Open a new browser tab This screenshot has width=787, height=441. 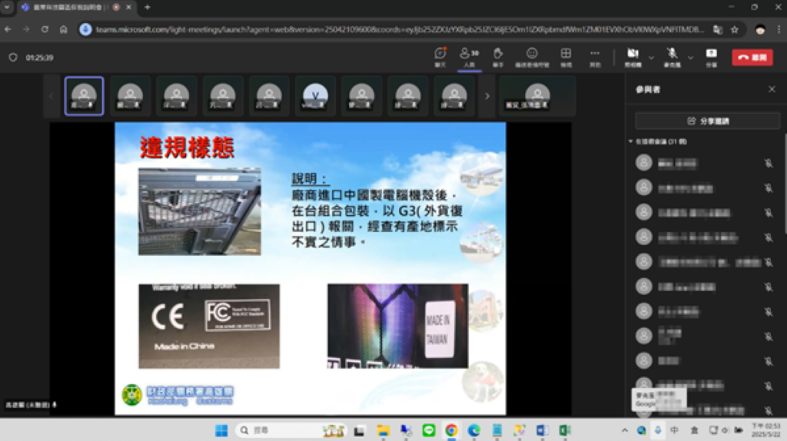pos(147,8)
